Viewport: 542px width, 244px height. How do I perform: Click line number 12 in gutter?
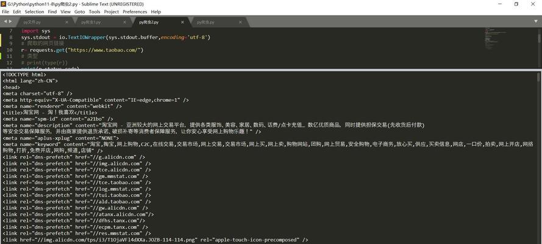tap(9, 63)
